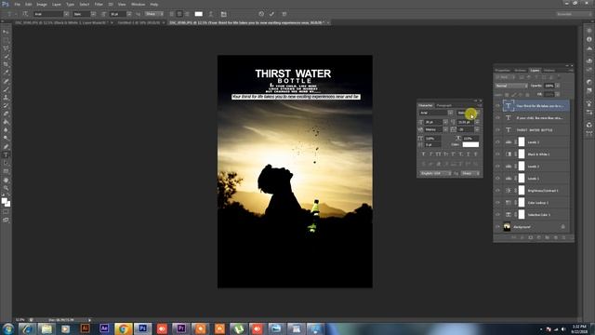Toggle Strikethrough in the Character panel
The width and height of the screenshot is (595, 335).
point(475,154)
